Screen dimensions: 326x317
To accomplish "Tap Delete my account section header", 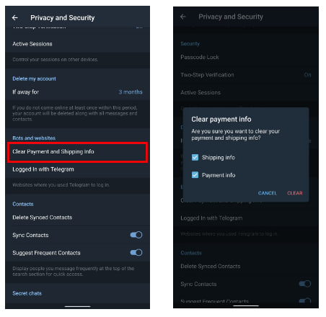I will coord(34,79).
